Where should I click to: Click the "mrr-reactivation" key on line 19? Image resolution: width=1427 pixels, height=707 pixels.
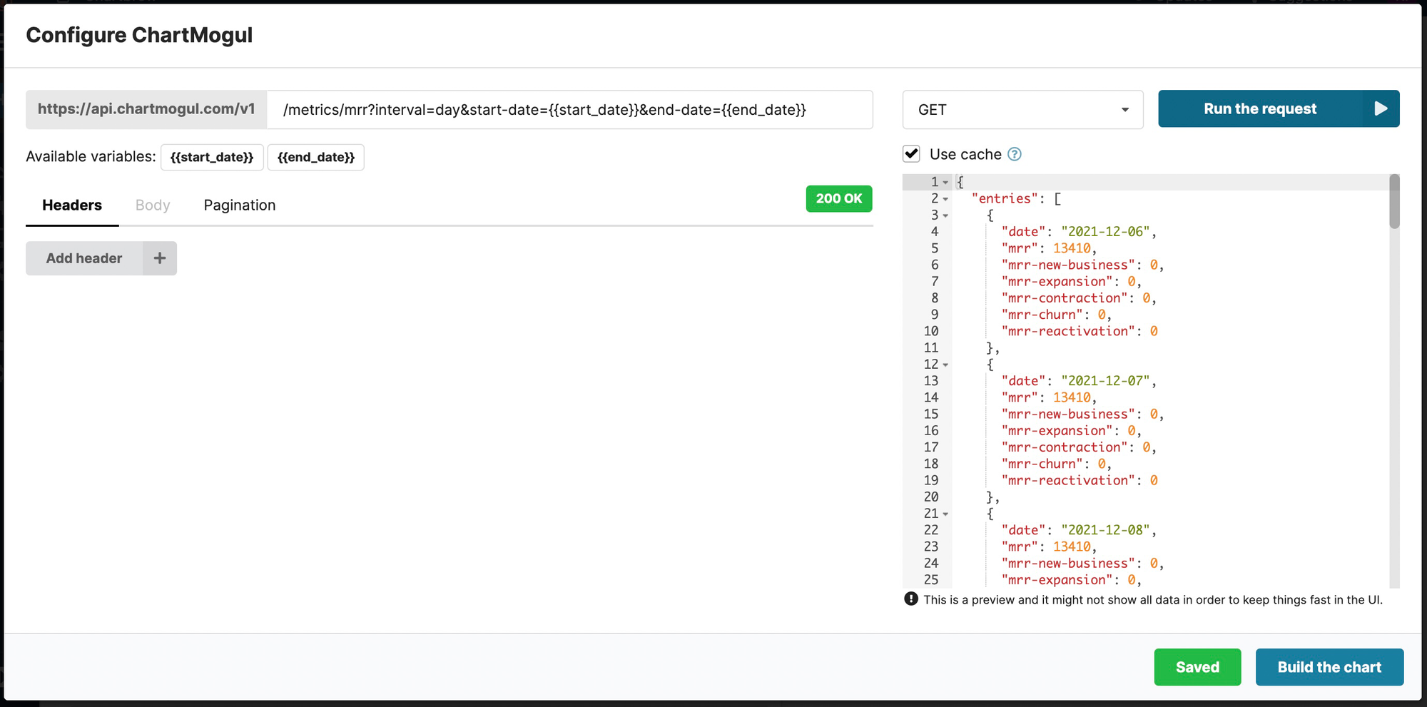pos(1068,481)
